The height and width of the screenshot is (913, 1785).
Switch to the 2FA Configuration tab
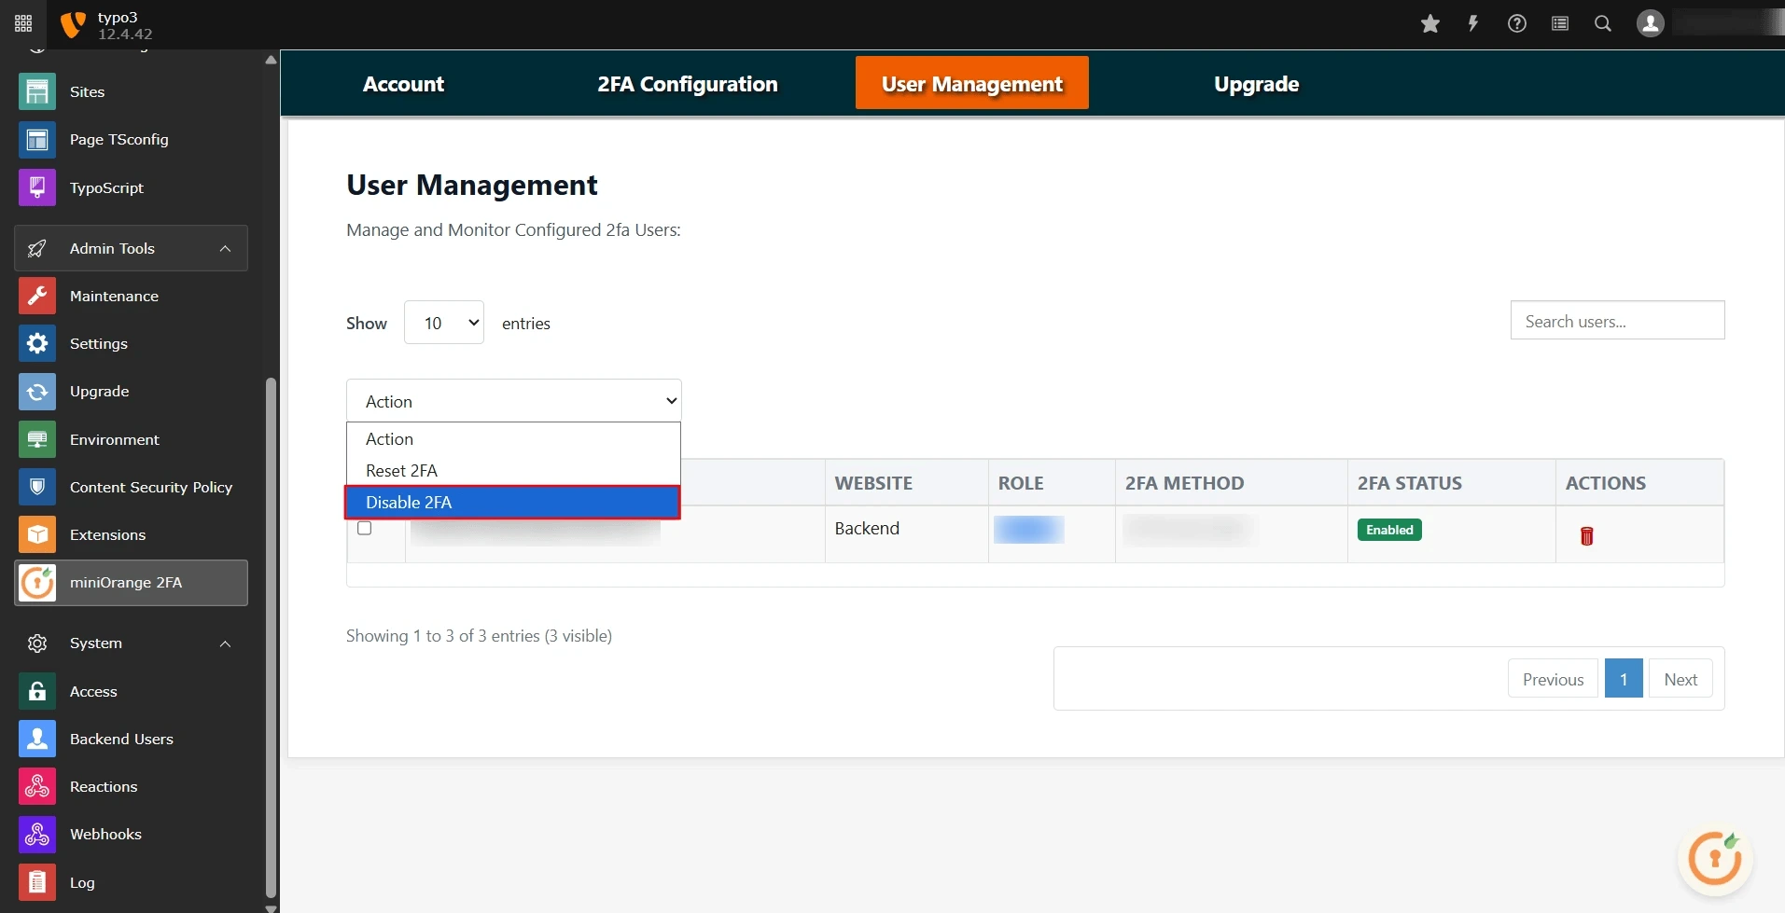tap(687, 83)
